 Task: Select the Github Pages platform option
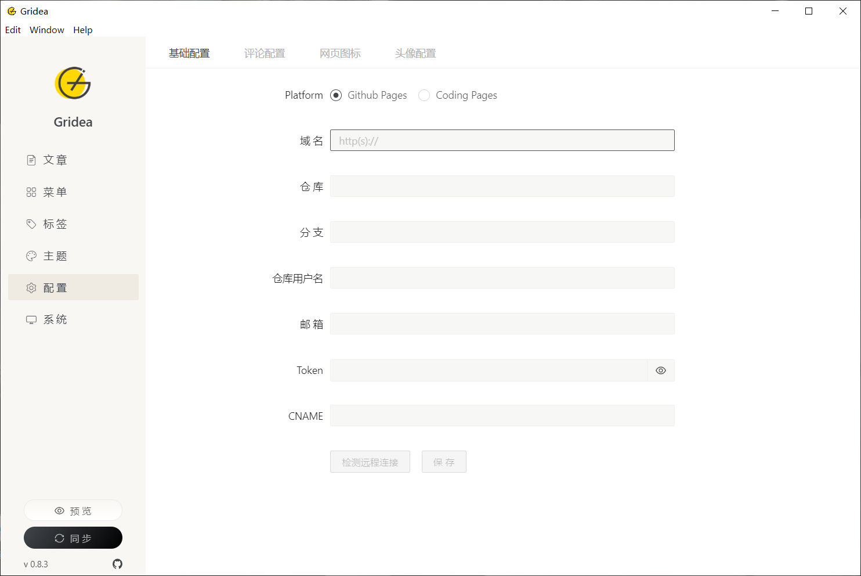336,95
